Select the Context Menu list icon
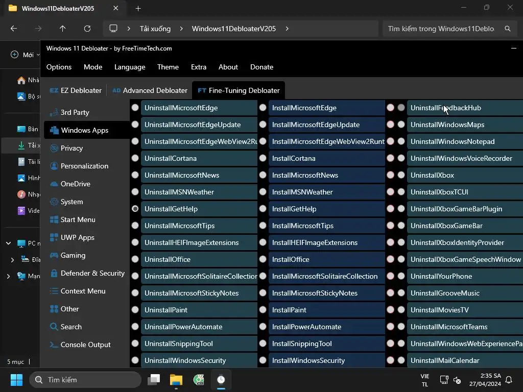 [x=54, y=291]
